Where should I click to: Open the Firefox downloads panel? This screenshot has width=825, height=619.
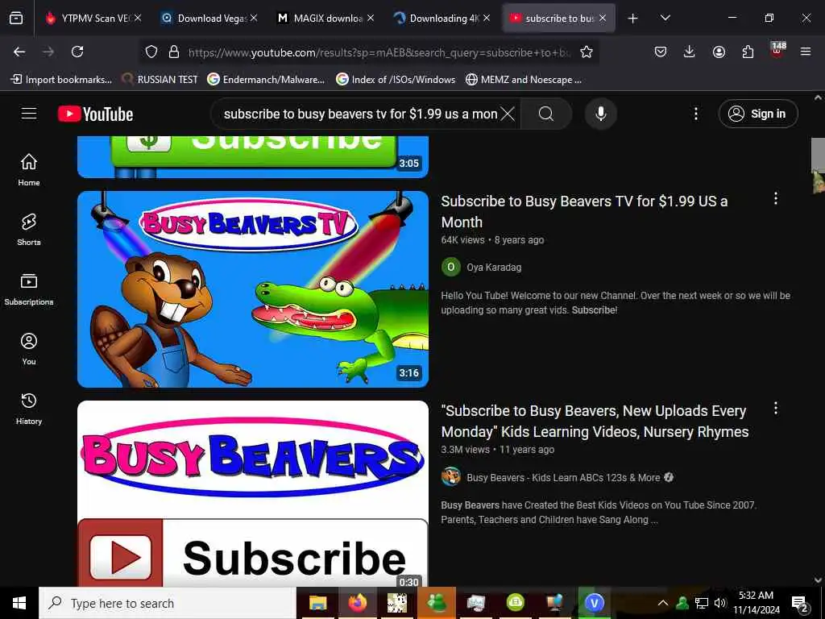pyautogui.click(x=690, y=52)
